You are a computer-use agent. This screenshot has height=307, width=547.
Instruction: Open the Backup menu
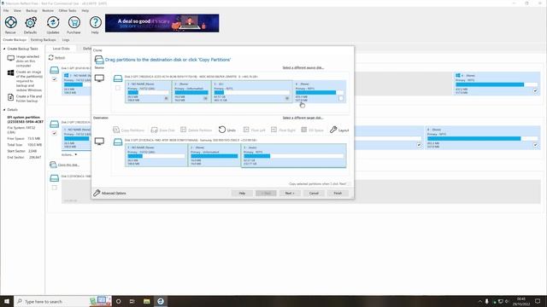tap(32, 10)
